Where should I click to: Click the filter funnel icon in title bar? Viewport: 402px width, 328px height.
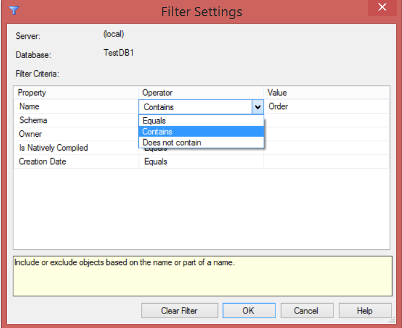(15, 10)
